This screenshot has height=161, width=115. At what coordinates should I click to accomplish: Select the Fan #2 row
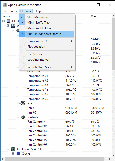pos(56,108)
